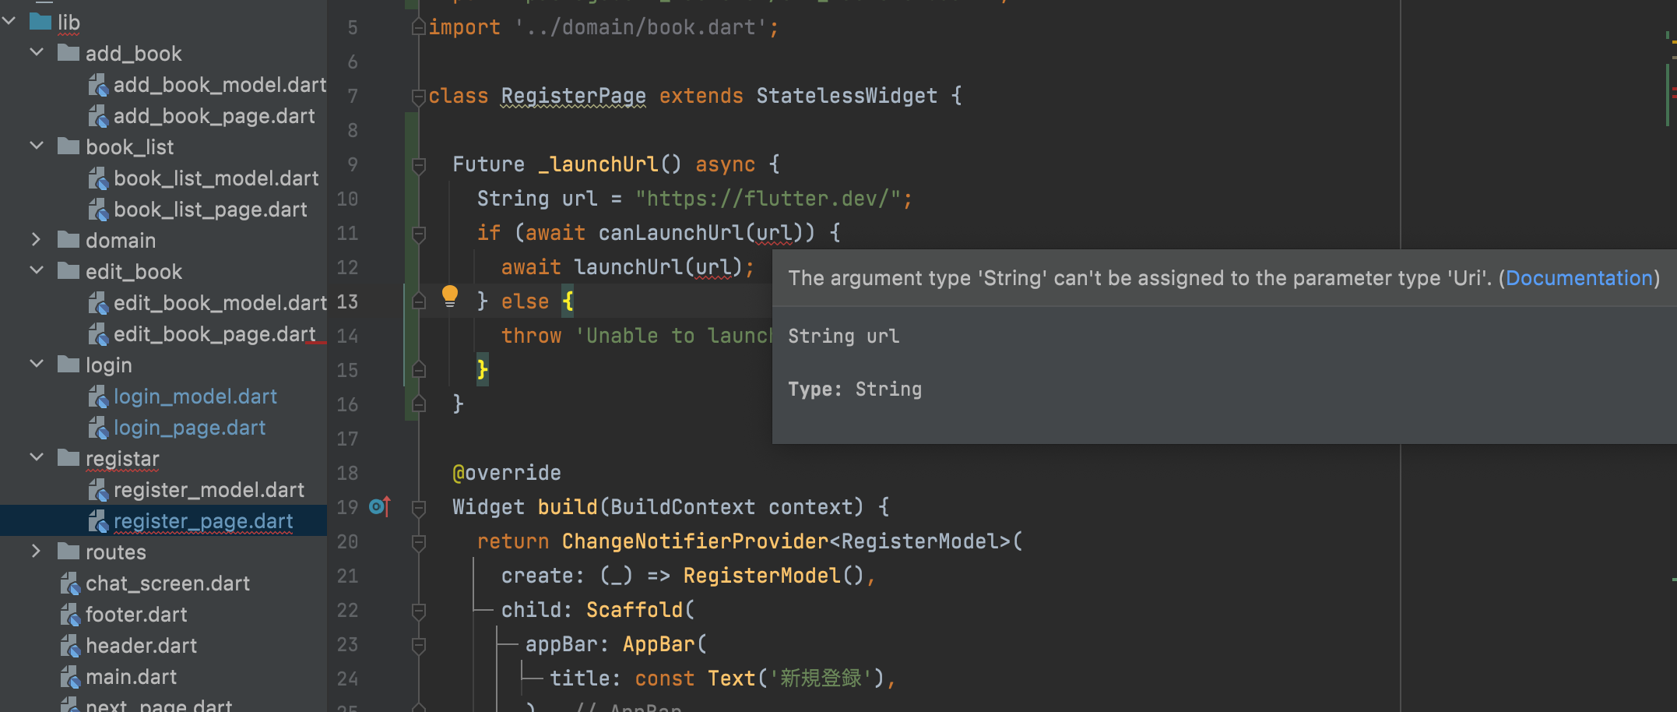Click the Dart icon beside header.dart

69,645
